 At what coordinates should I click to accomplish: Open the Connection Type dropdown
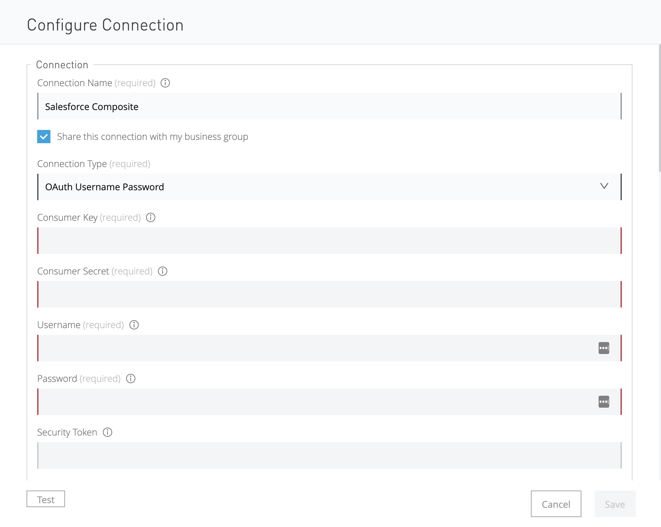point(330,187)
